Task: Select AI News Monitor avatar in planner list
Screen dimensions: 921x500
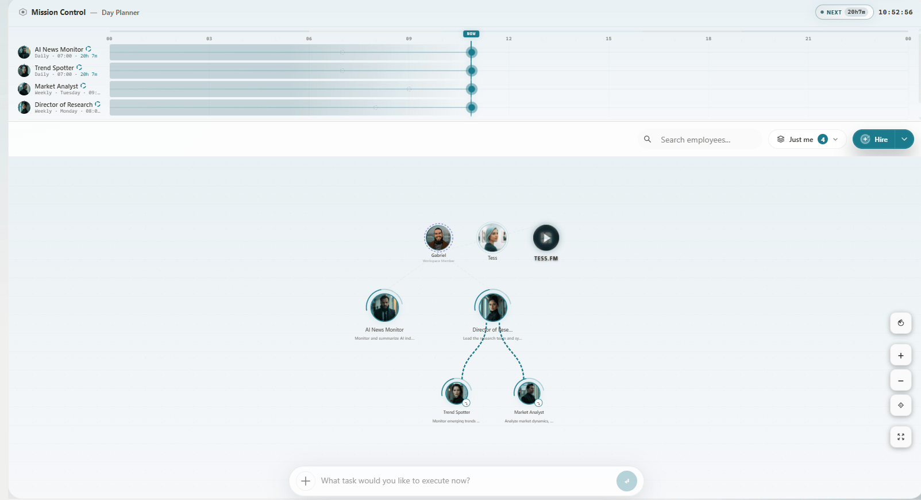Action: click(24, 52)
